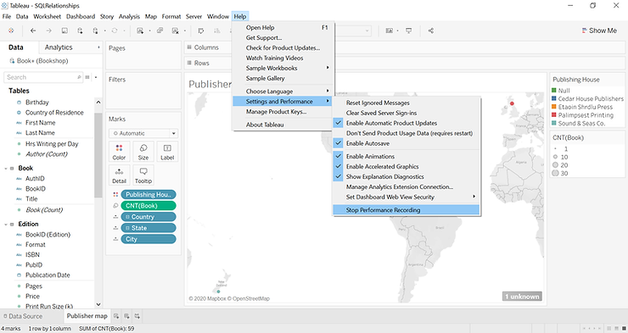Open the Detail marks card
This screenshot has height=333, width=628.
(x=119, y=175)
